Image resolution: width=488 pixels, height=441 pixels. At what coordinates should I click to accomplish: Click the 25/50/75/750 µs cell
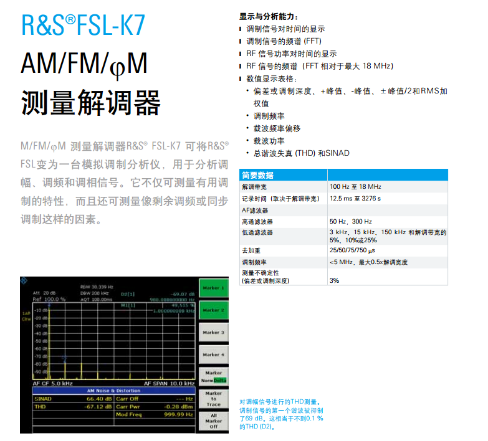click(x=352, y=250)
